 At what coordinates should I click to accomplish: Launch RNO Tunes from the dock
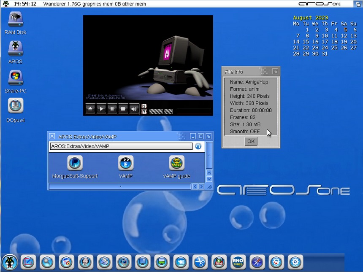point(238,262)
